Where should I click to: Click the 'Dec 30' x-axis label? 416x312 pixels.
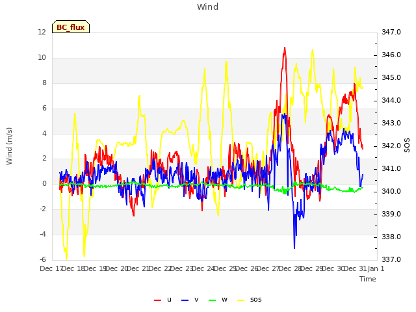pyautogui.click(x=333, y=268)
